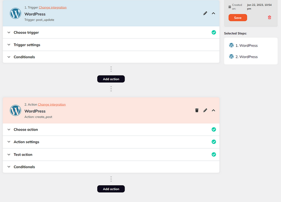The height and width of the screenshot is (202, 281).
Task: Expand the Choose trigger section
Action: [x=111, y=33]
